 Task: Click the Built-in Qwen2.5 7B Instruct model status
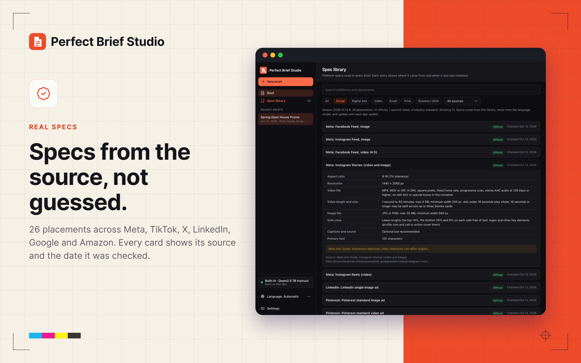[285, 282]
